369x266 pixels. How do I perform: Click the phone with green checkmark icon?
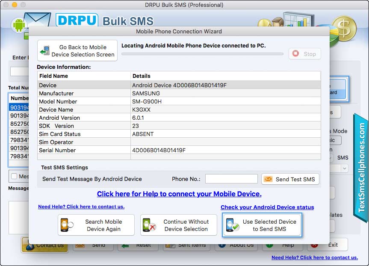pos(233,225)
